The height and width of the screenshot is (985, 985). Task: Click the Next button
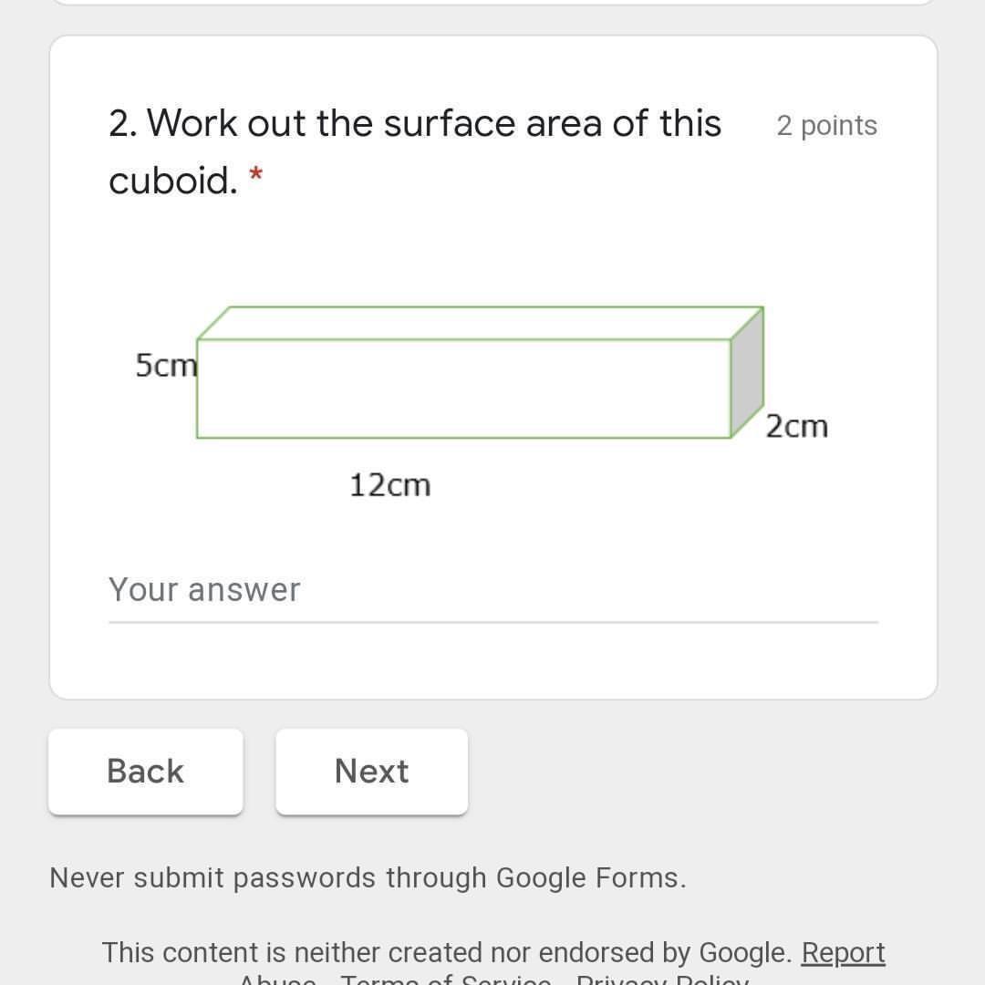point(371,772)
